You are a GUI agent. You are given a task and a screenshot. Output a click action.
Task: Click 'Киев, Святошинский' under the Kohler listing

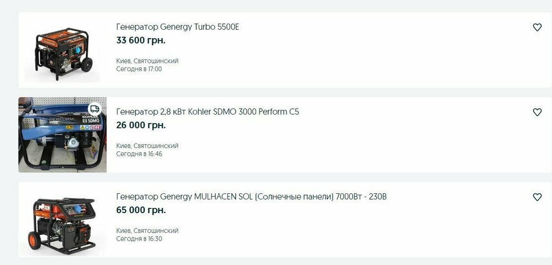tap(147, 146)
